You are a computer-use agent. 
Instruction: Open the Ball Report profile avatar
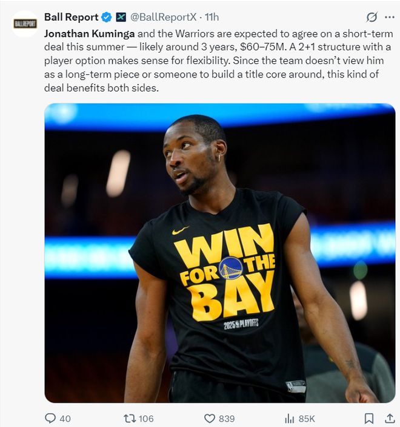(x=25, y=24)
